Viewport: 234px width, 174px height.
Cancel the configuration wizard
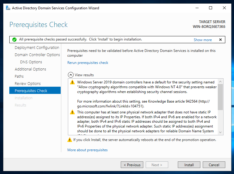[x=214, y=165]
